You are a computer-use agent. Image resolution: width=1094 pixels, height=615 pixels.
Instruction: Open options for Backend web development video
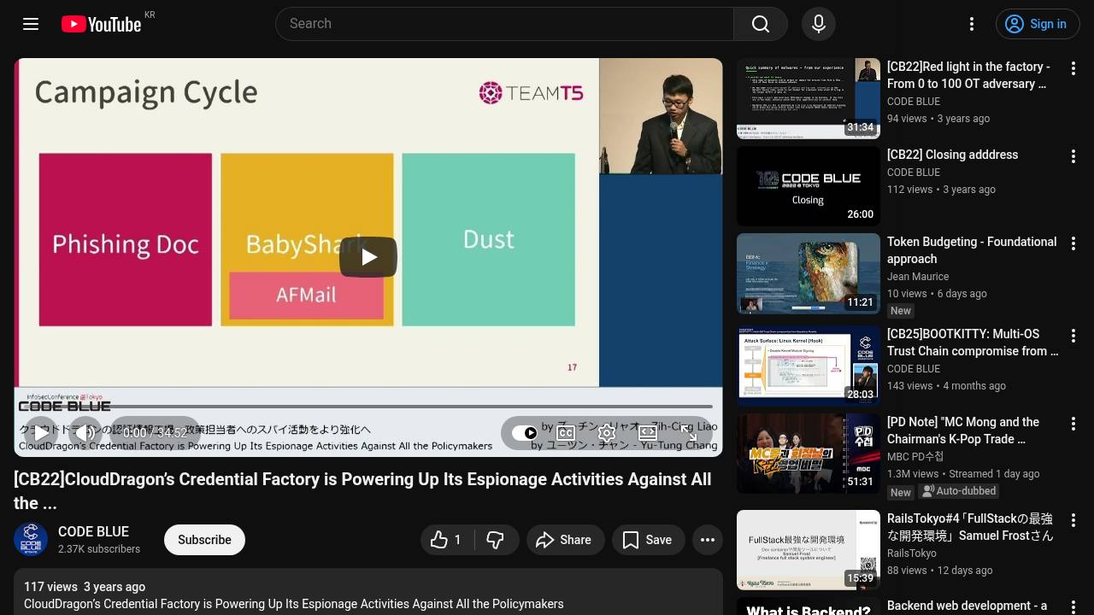(x=1073, y=608)
